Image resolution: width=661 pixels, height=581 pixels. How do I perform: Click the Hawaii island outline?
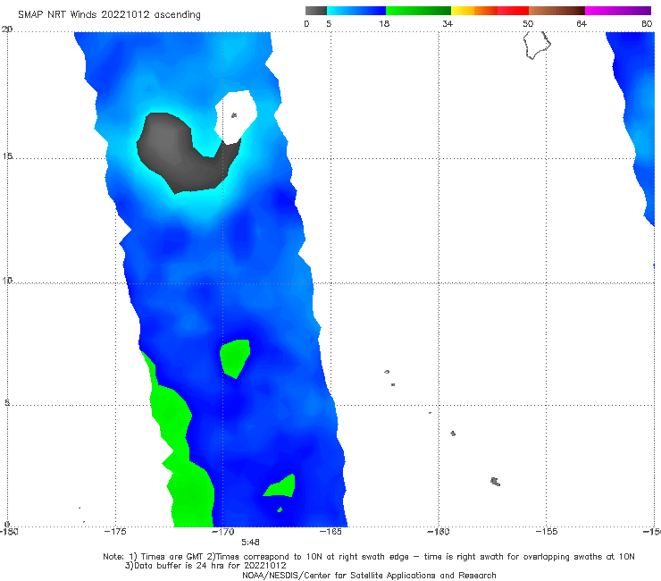(537, 45)
